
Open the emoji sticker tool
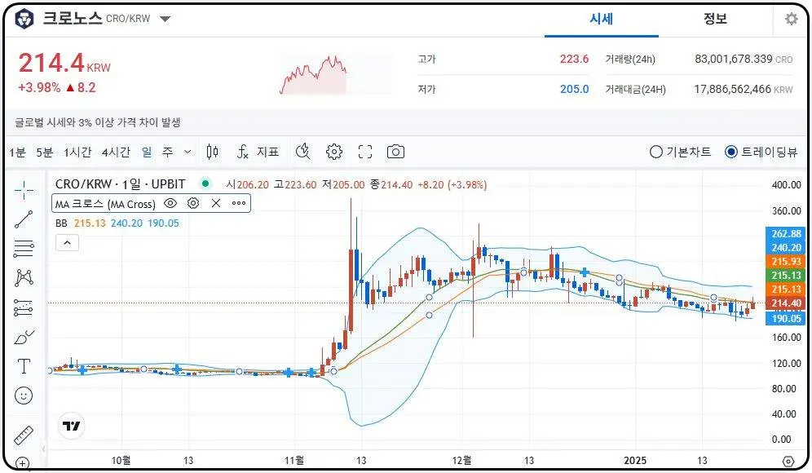point(23,396)
